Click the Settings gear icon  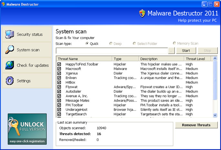[x=10, y=81]
